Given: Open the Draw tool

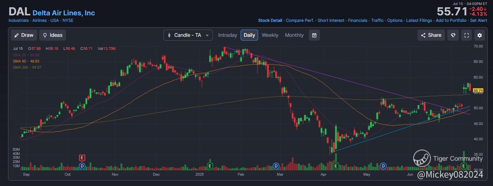Looking at the screenshot, I should 24,35.
